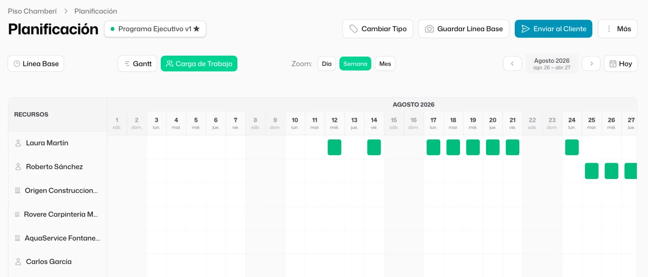This screenshot has width=648, height=277.
Task: Click the Roberto Sánchez resource name
Action: [x=54, y=166]
